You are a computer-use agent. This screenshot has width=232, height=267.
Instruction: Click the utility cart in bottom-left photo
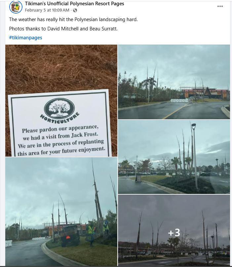pos(70,235)
